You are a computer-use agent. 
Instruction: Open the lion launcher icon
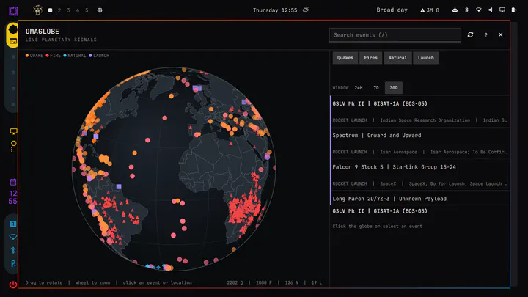coord(37,10)
